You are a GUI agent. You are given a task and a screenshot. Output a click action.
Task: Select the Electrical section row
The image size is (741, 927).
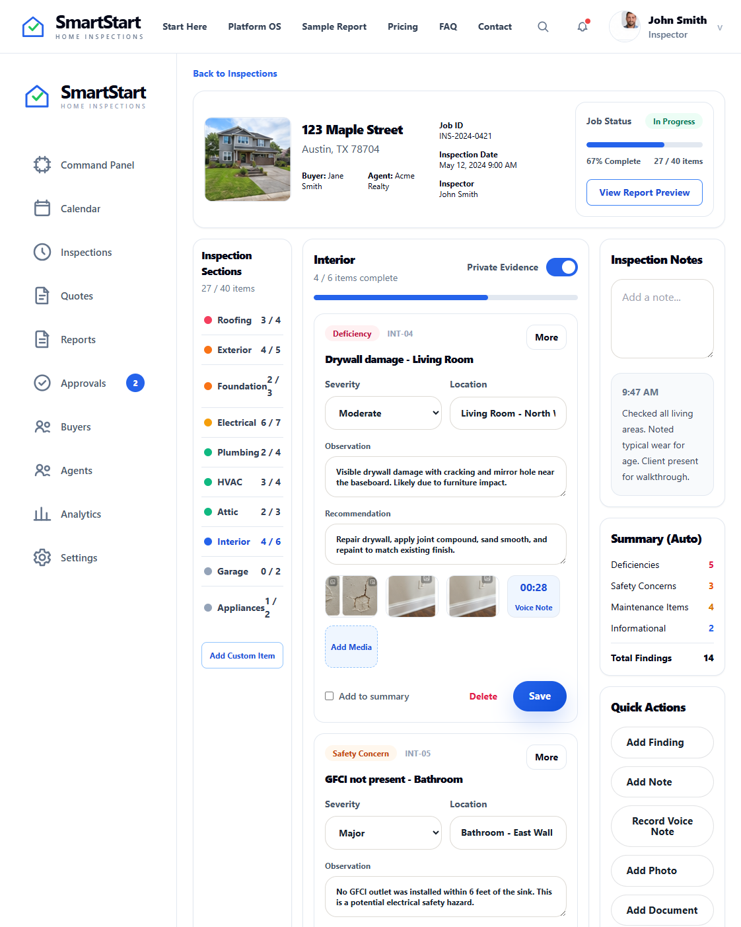click(242, 423)
